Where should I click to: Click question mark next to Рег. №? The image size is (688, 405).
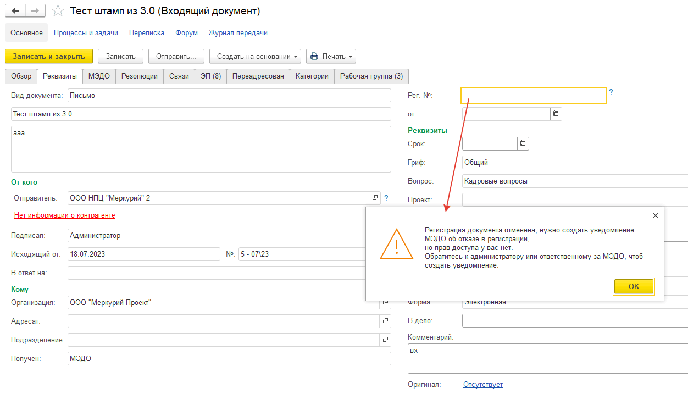click(611, 92)
